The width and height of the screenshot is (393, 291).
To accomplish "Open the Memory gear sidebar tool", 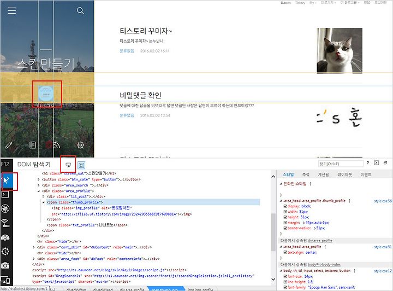I will [x=5, y=251].
